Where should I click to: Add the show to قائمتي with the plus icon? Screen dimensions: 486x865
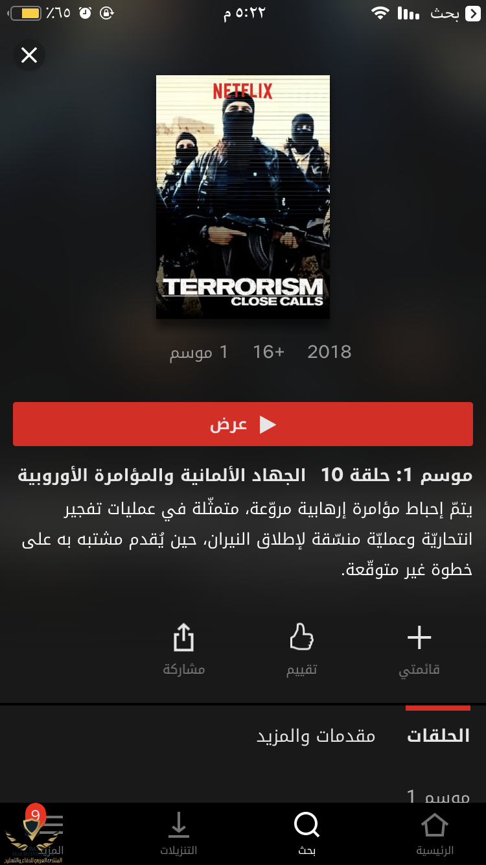(419, 650)
